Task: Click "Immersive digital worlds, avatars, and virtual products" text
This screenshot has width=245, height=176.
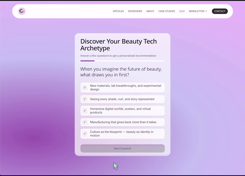Action: 120,111
